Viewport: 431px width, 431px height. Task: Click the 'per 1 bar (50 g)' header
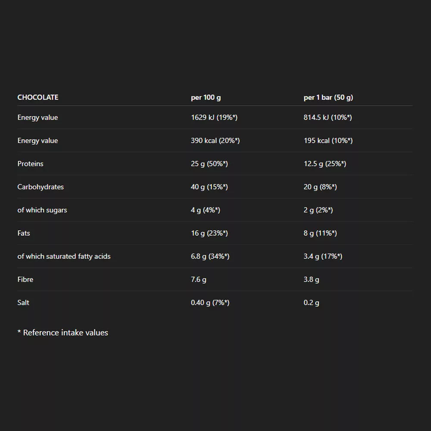[x=328, y=97]
